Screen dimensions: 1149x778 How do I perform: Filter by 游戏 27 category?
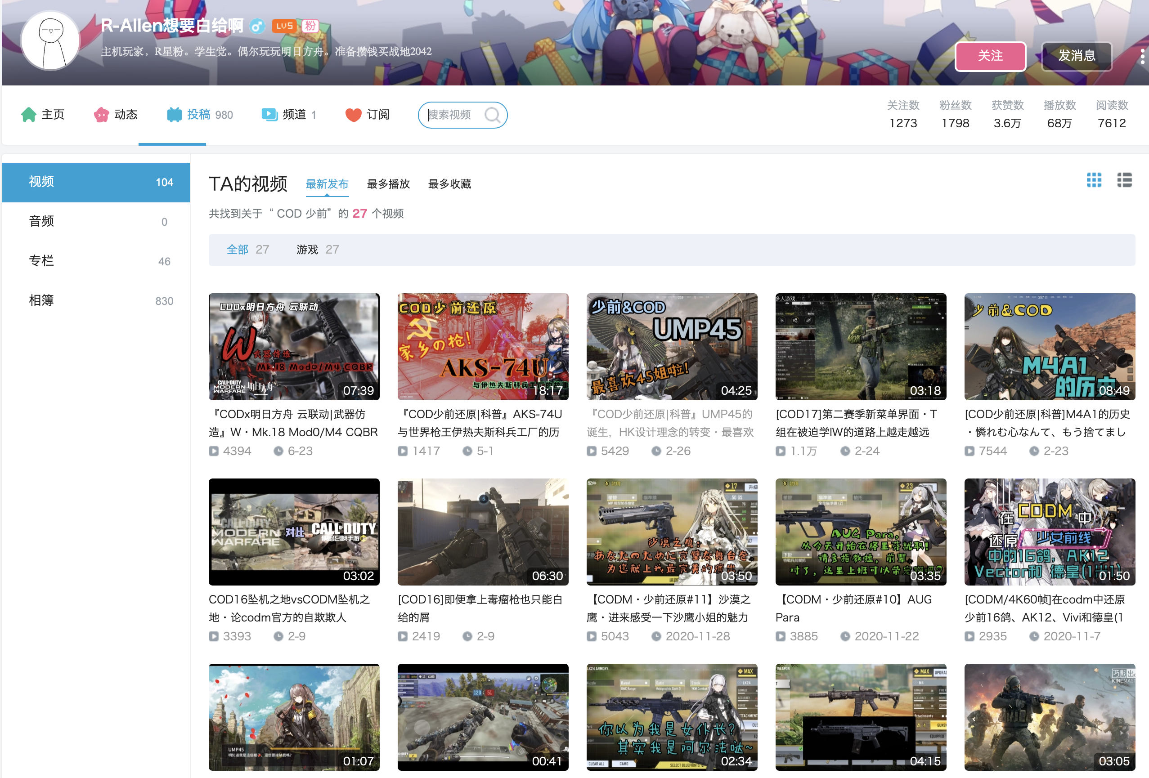click(x=318, y=250)
